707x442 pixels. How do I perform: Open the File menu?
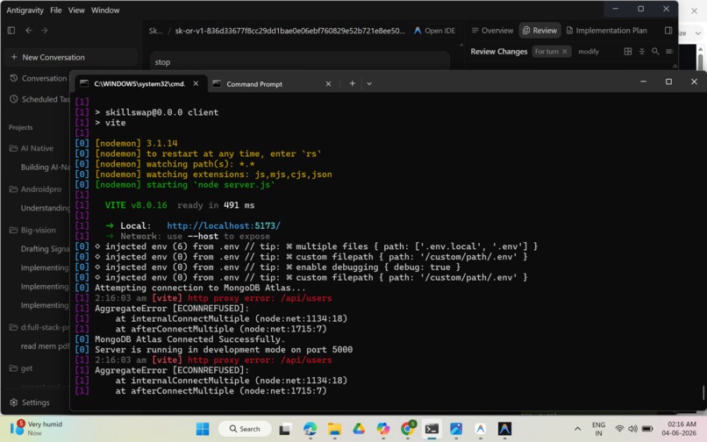tap(56, 10)
